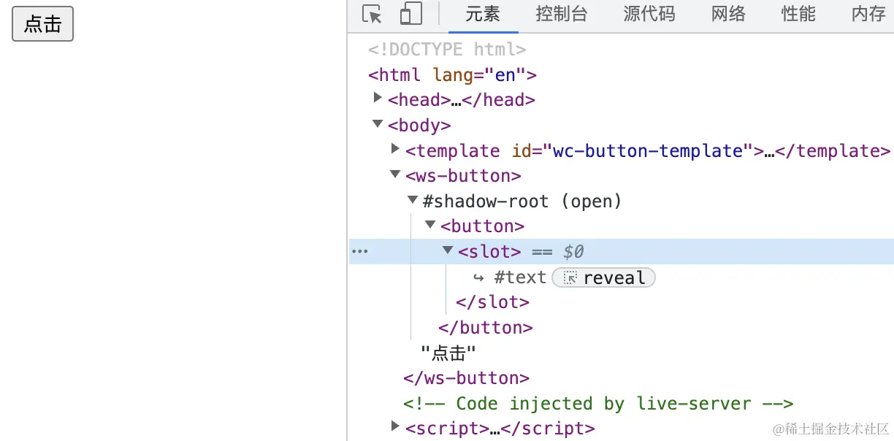Open the 源代码 tab
The height and width of the screenshot is (441, 894).
(649, 14)
